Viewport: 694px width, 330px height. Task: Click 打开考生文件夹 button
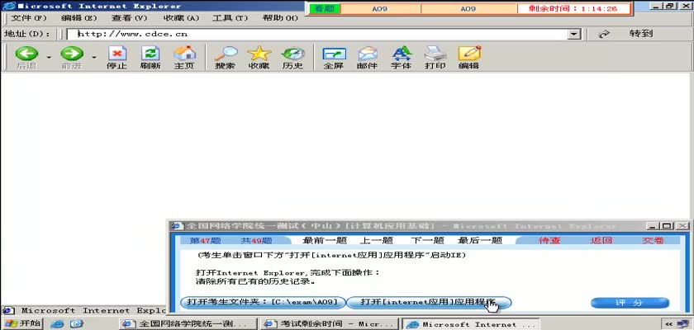[x=263, y=302]
